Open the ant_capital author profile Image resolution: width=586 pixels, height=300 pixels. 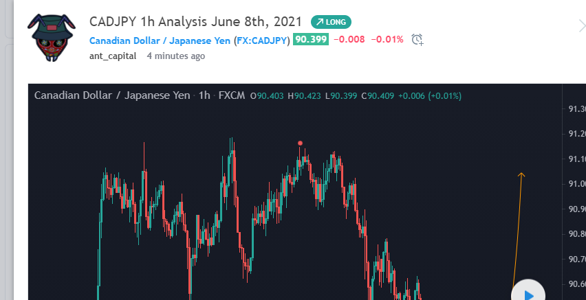point(113,56)
